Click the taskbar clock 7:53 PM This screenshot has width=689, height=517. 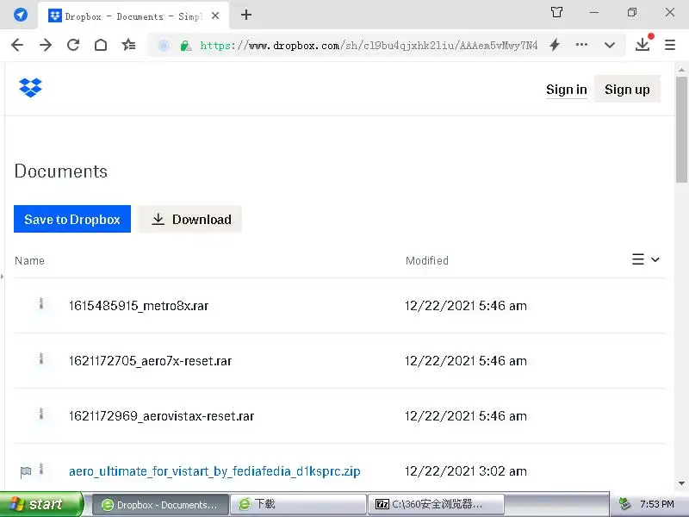[657, 504]
